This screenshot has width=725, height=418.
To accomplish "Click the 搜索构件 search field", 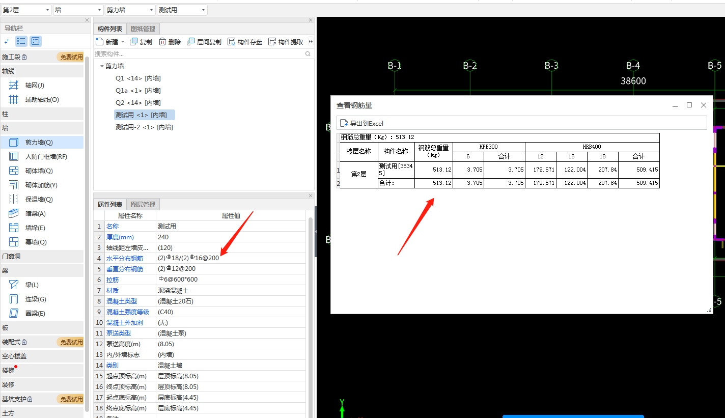I will pos(199,53).
